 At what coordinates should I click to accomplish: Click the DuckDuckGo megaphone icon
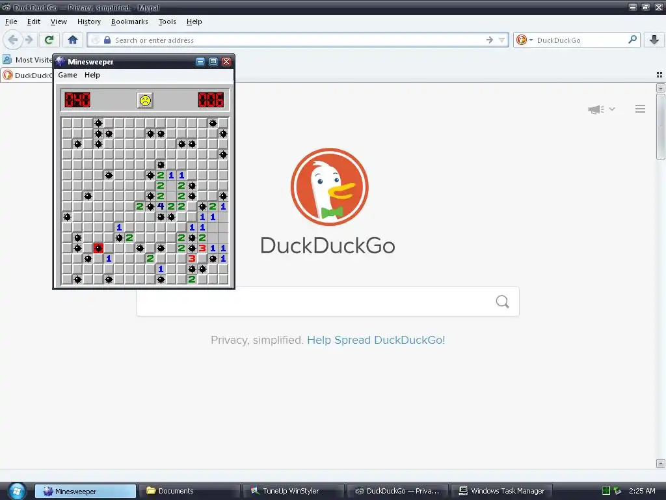pos(596,109)
